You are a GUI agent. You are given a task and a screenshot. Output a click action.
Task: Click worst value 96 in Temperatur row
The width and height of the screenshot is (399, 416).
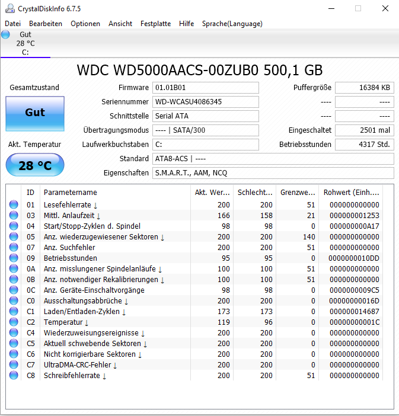(x=269, y=322)
